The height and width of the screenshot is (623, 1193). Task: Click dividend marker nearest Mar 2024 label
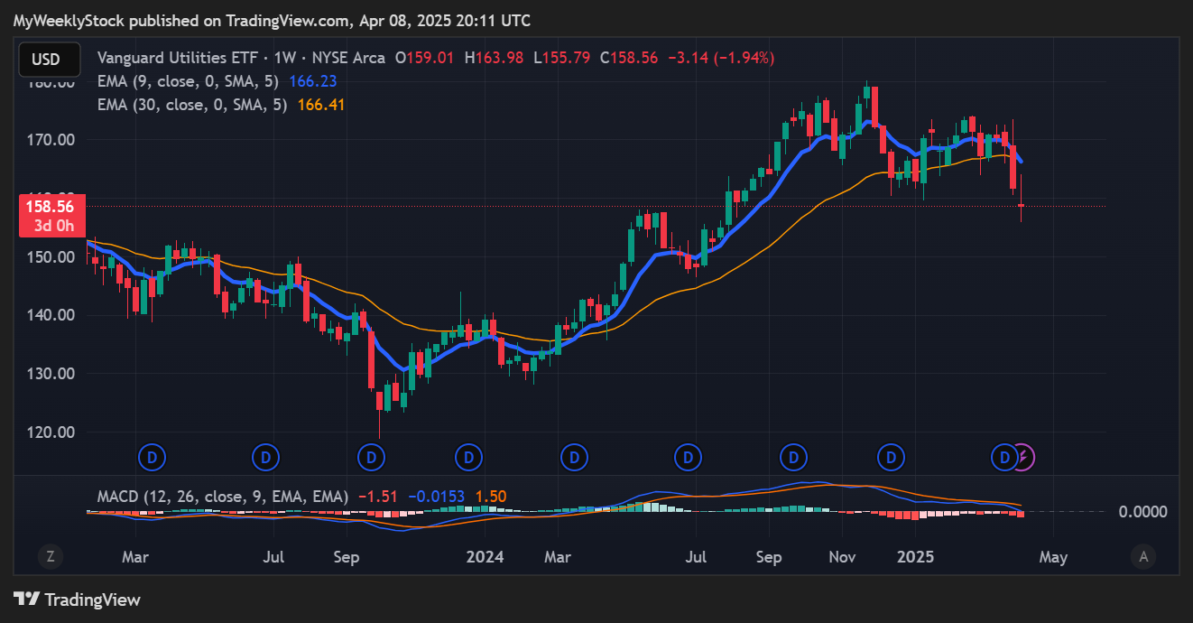pyautogui.click(x=572, y=458)
